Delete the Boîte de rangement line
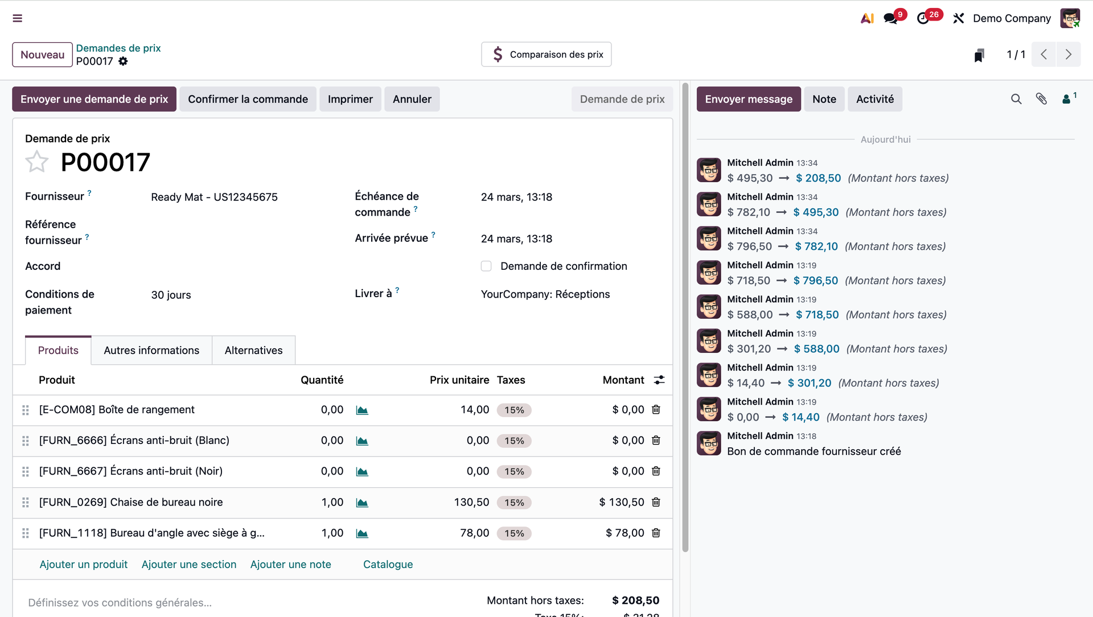The height and width of the screenshot is (617, 1093). coord(656,410)
